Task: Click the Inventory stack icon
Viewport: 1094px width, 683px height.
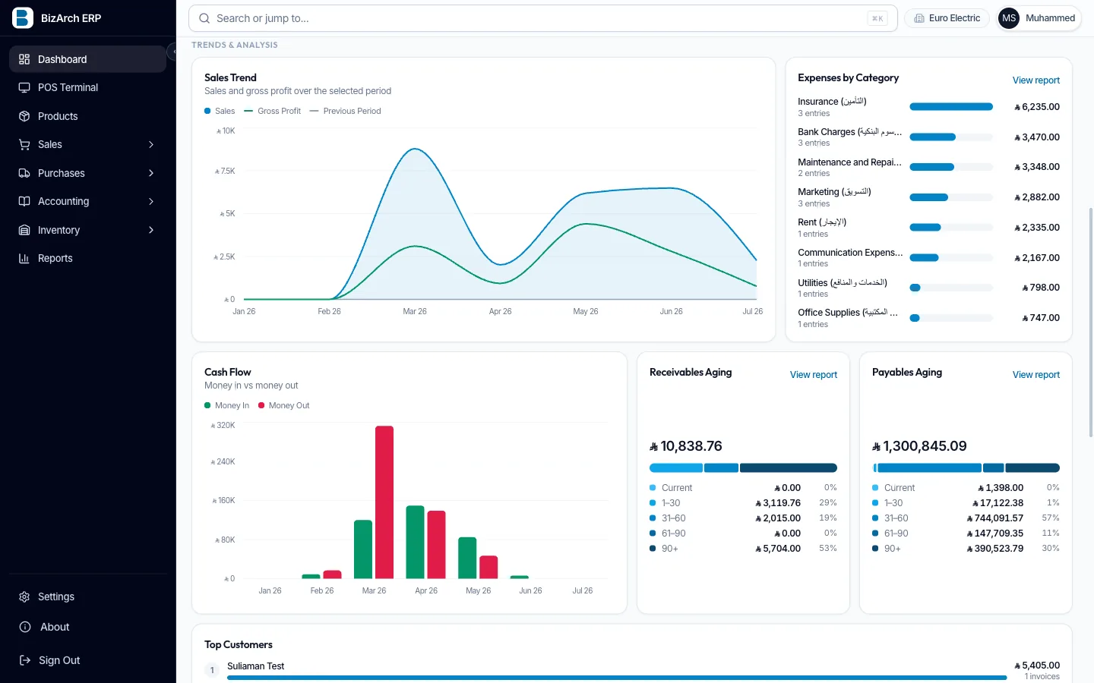Action: [24, 230]
